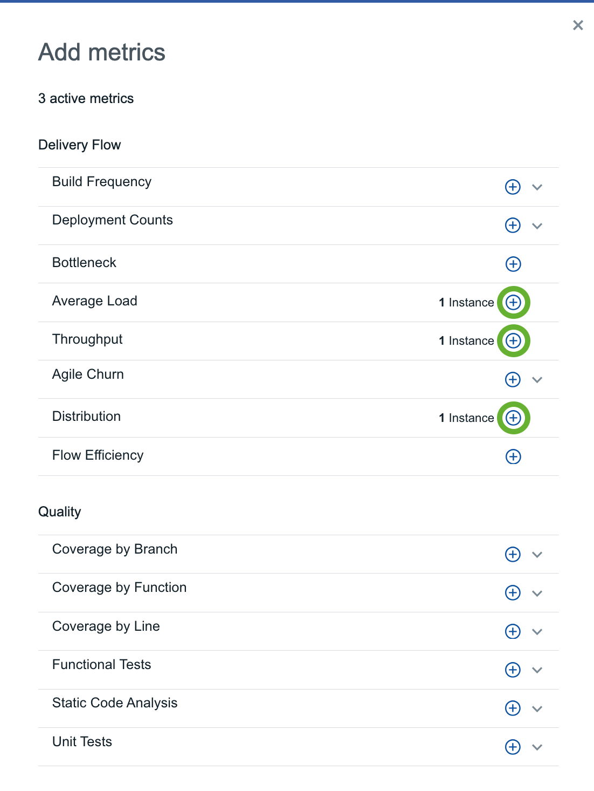Add another Distribution instance

(513, 418)
